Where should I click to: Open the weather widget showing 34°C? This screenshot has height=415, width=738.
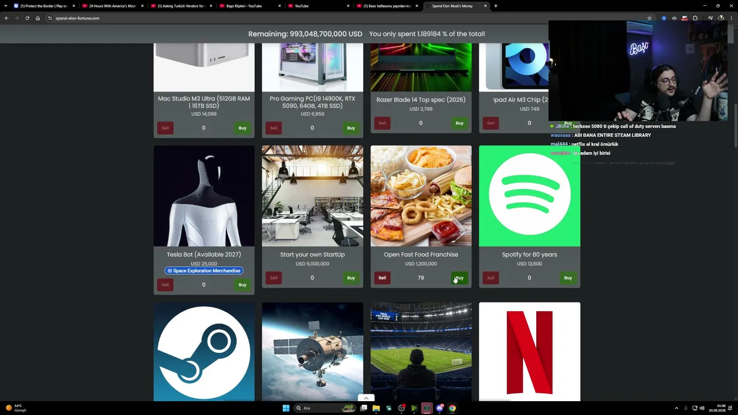tap(16, 408)
